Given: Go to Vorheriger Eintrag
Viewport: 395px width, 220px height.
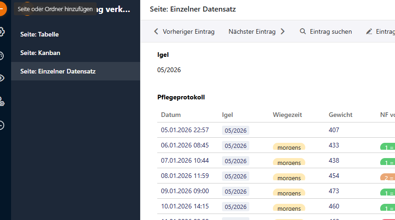Looking at the screenshot, I should [x=184, y=32].
